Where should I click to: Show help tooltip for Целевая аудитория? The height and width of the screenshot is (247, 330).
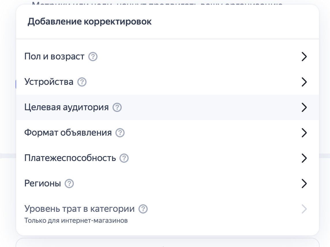117,107
